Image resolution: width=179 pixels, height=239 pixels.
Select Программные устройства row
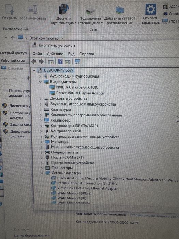click(73, 163)
